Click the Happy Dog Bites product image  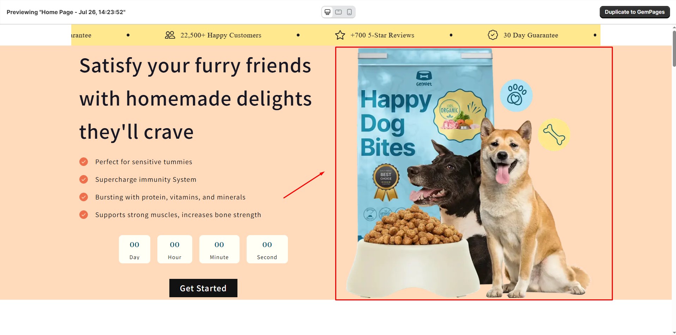pyautogui.click(x=474, y=173)
